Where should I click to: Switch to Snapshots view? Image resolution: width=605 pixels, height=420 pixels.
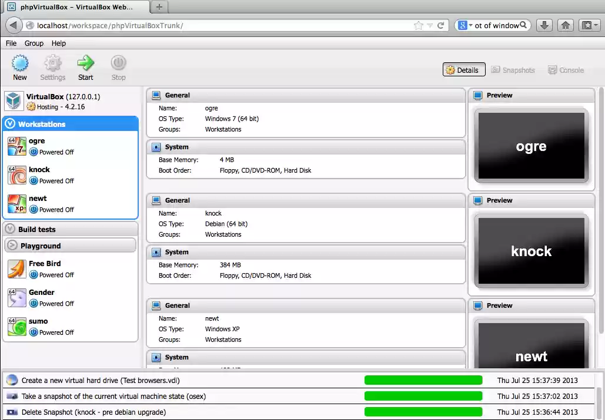coord(513,70)
